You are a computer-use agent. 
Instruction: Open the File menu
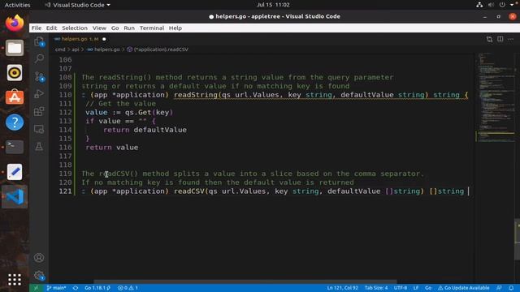coord(37,28)
